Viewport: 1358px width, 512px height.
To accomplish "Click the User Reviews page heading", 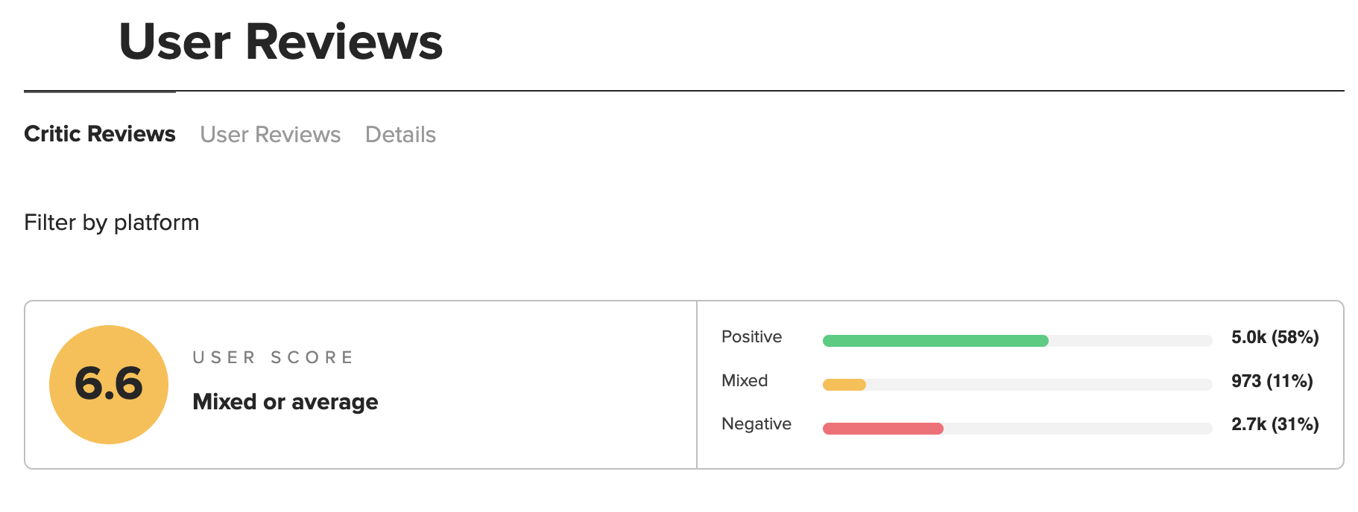I will tap(280, 42).
